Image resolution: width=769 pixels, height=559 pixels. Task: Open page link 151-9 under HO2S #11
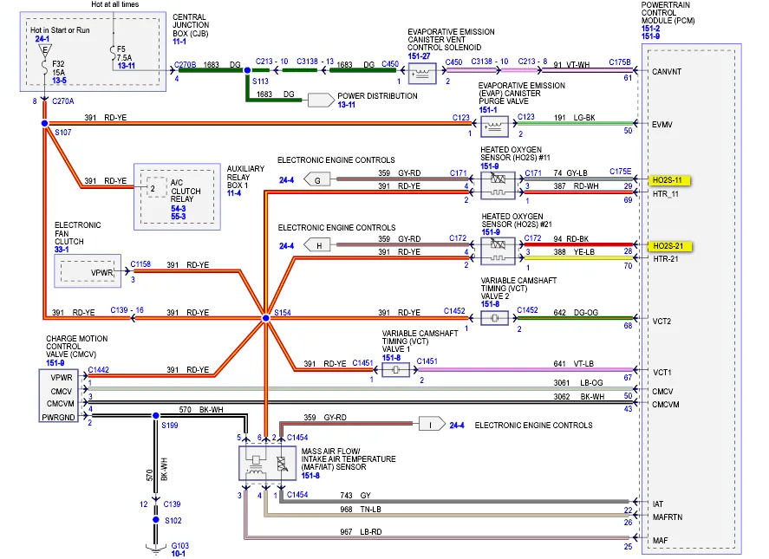pyautogui.click(x=491, y=166)
